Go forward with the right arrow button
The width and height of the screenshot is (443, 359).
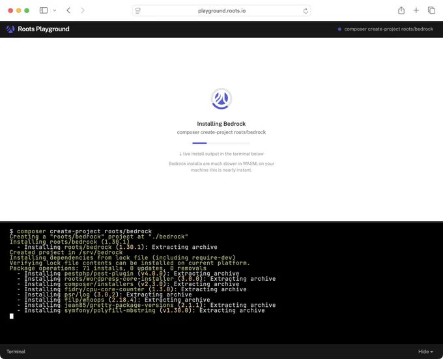[x=83, y=10]
